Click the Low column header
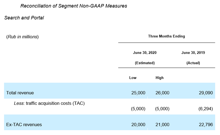This screenshot has height=135, width=220. click(x=133, y=78)
